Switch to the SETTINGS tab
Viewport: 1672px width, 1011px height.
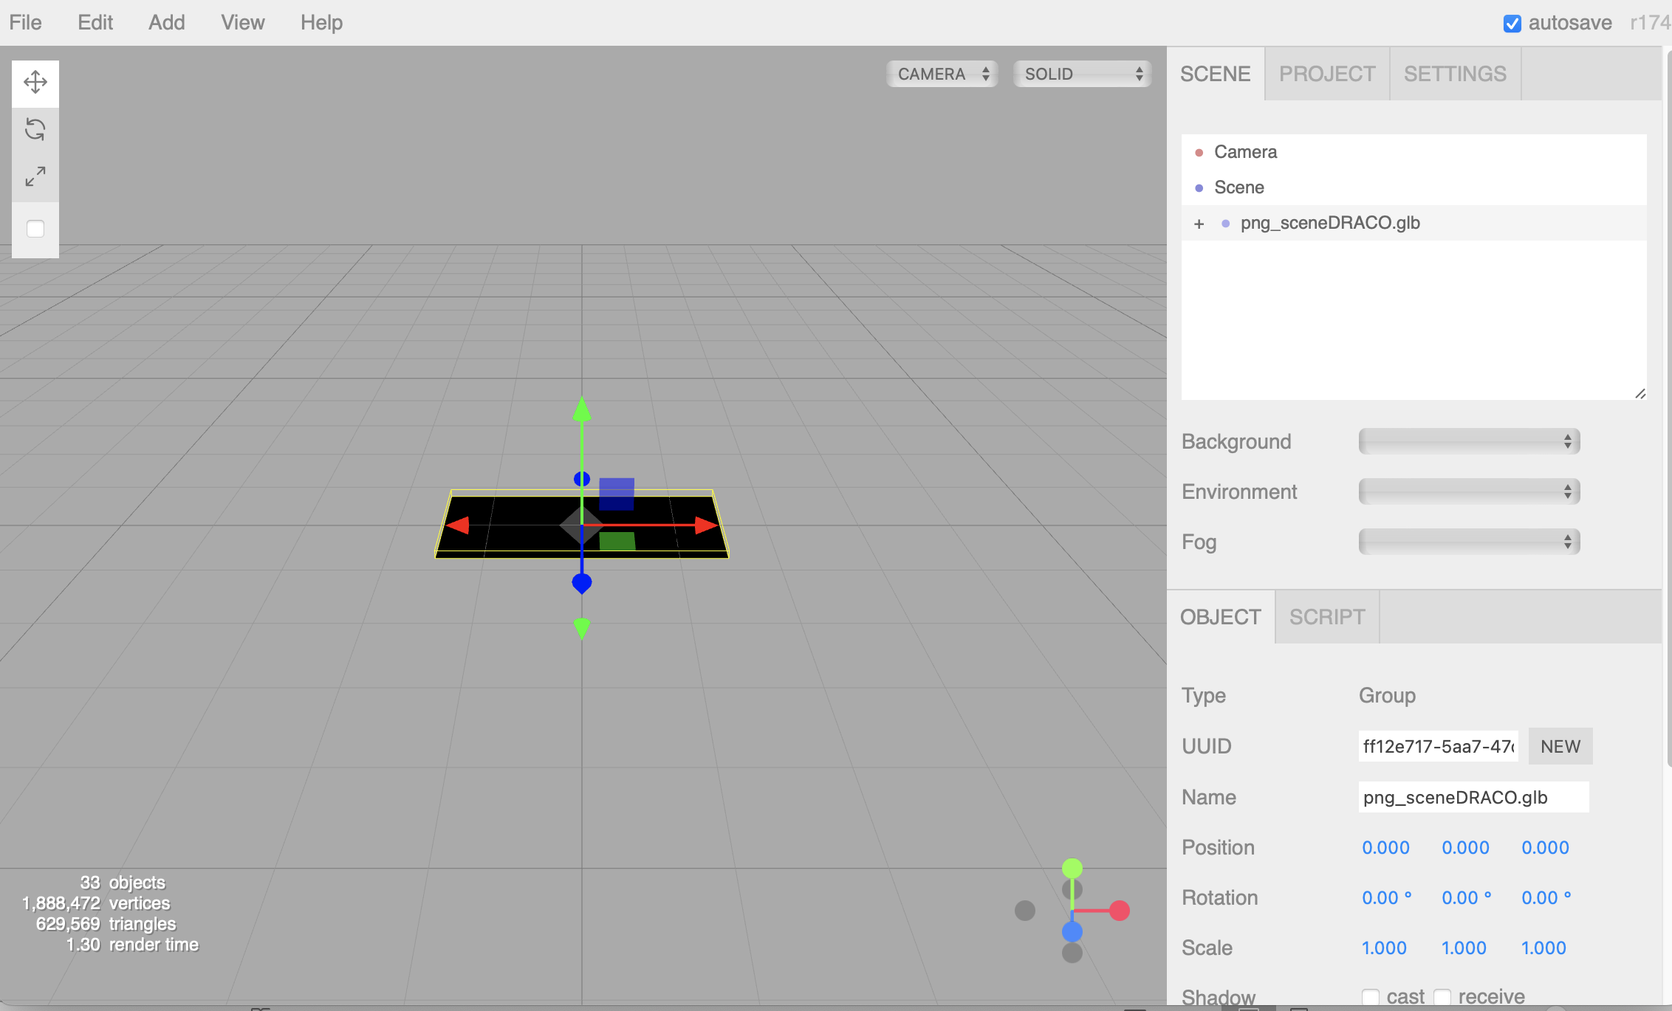click(x=1455, y=74)
